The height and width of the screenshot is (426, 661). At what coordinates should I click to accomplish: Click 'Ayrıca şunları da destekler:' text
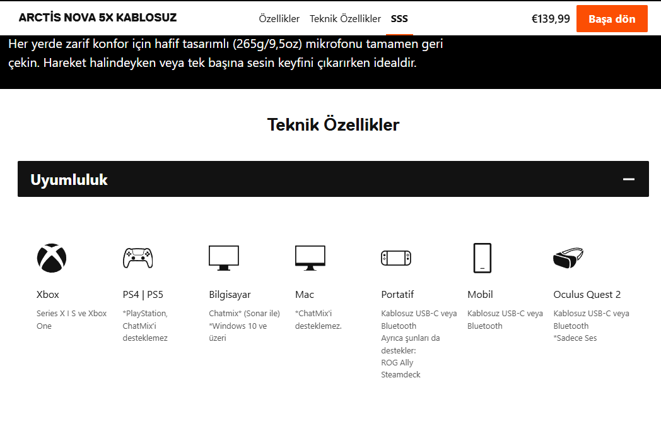point(410,344)
